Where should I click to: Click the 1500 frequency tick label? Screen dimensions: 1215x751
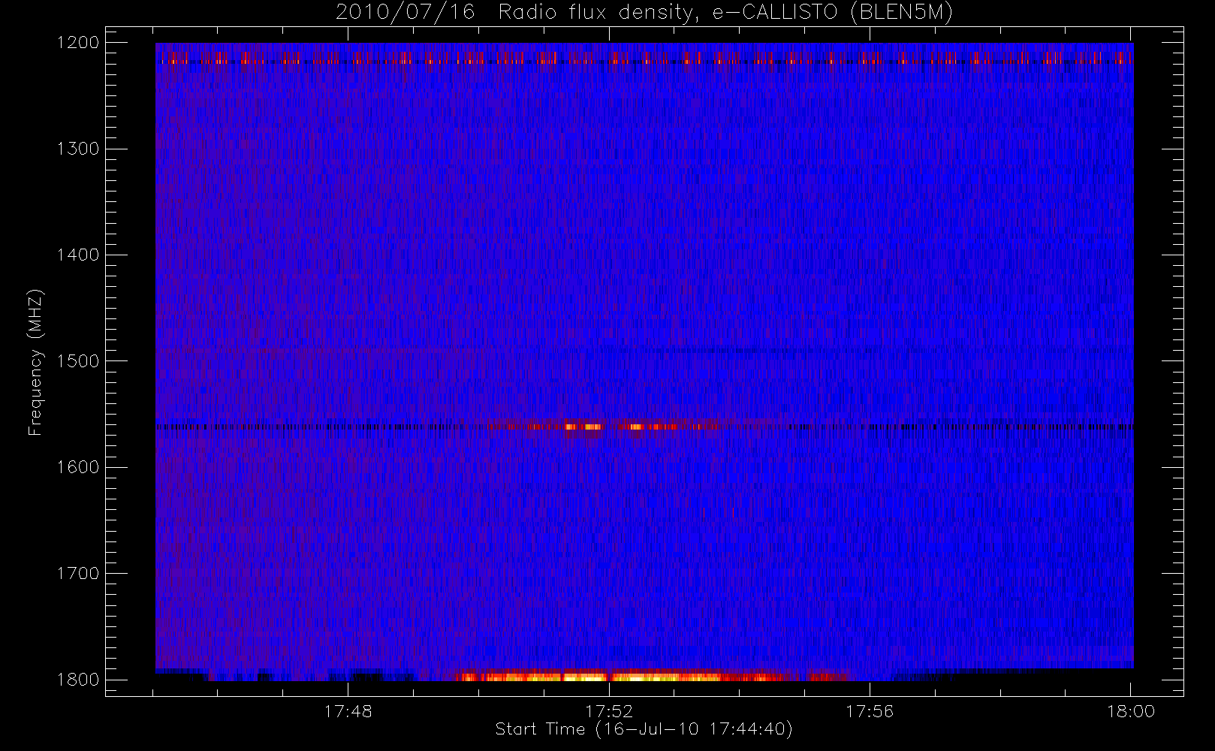(78, 361)
